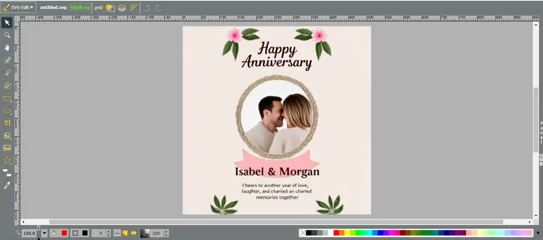Select the green-text .svg tab
Screen dimensions: 543x240
[80, 7]
